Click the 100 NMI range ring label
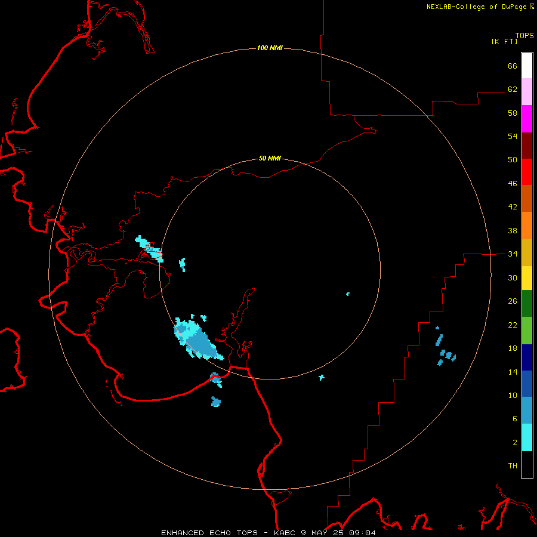Viewport: 537px width, 537px height. [x=270, y=48]
